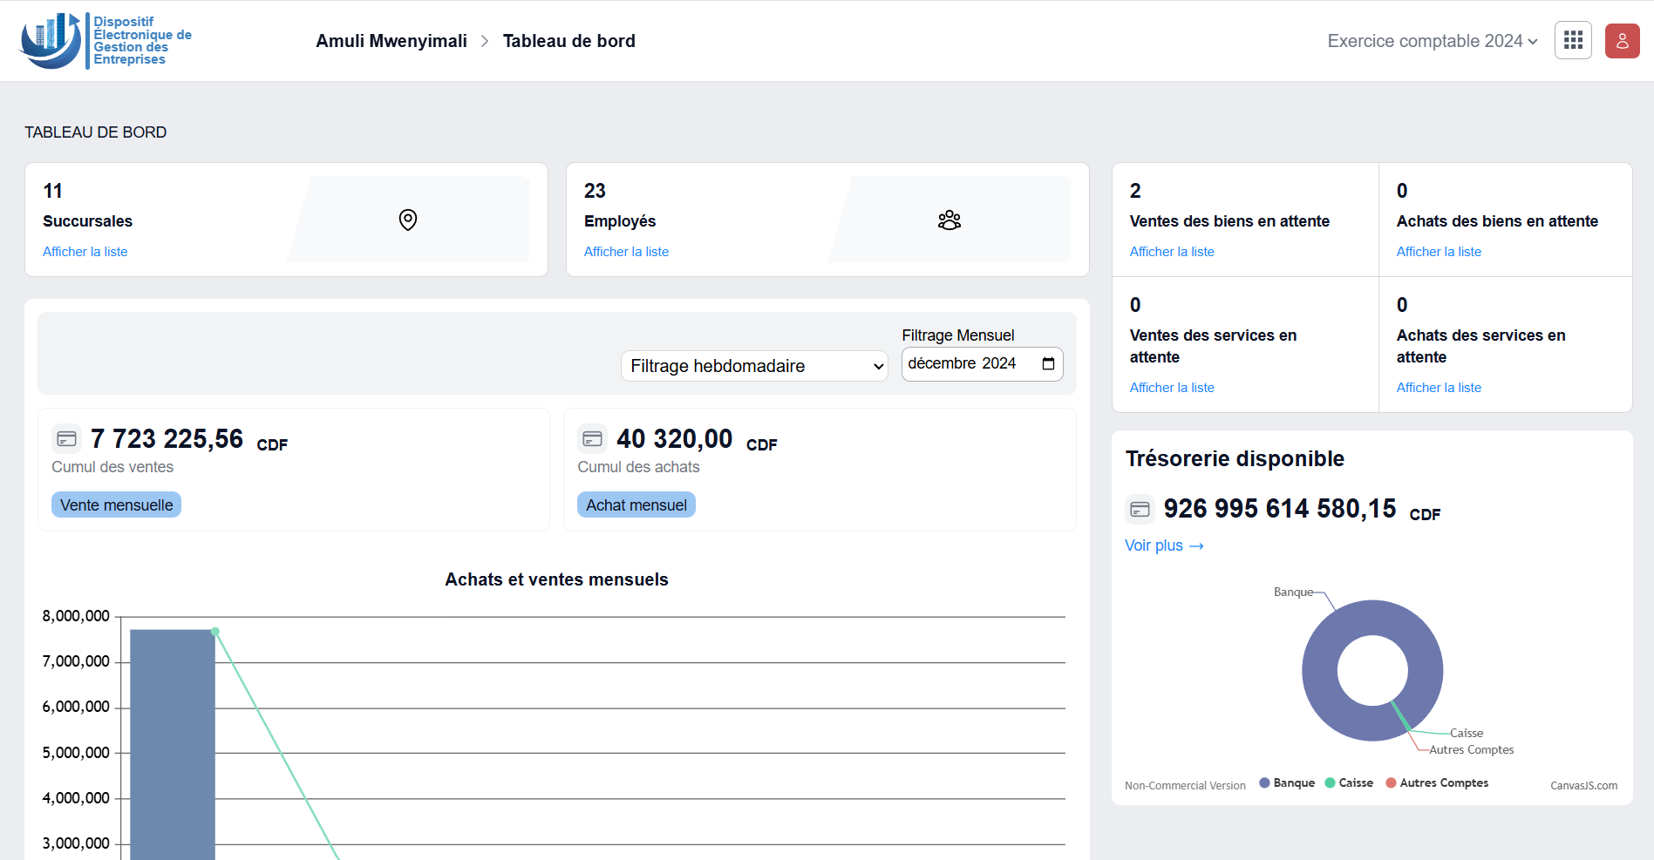Open the Exercice comptable 2024 selector
This screenshot has width=1654, height=860.
click(x=1431, y=40)
